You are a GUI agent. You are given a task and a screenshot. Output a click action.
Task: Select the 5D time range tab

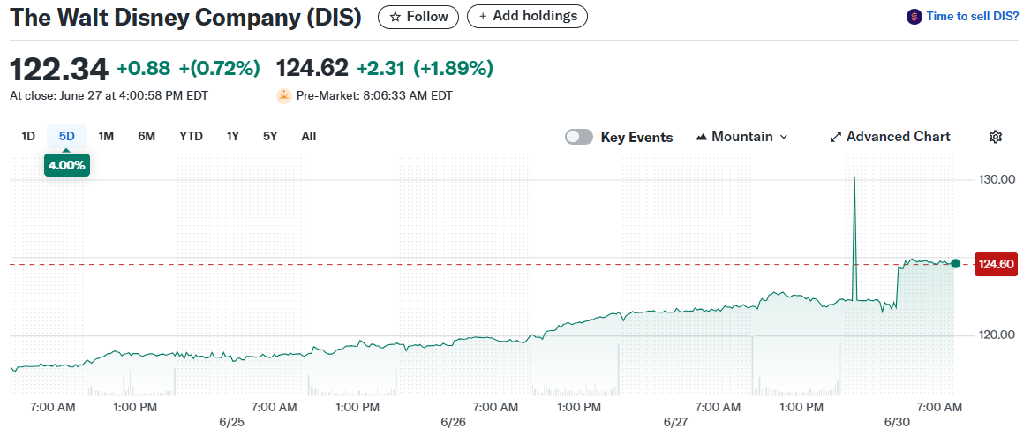click(67, 137)
